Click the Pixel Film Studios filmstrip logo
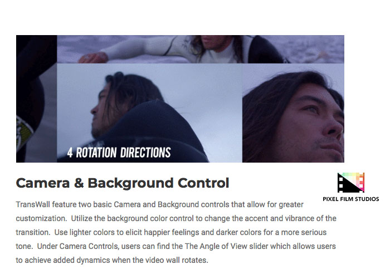The height and width of the screenshot is (274, 385). click(x=351, y=183)
